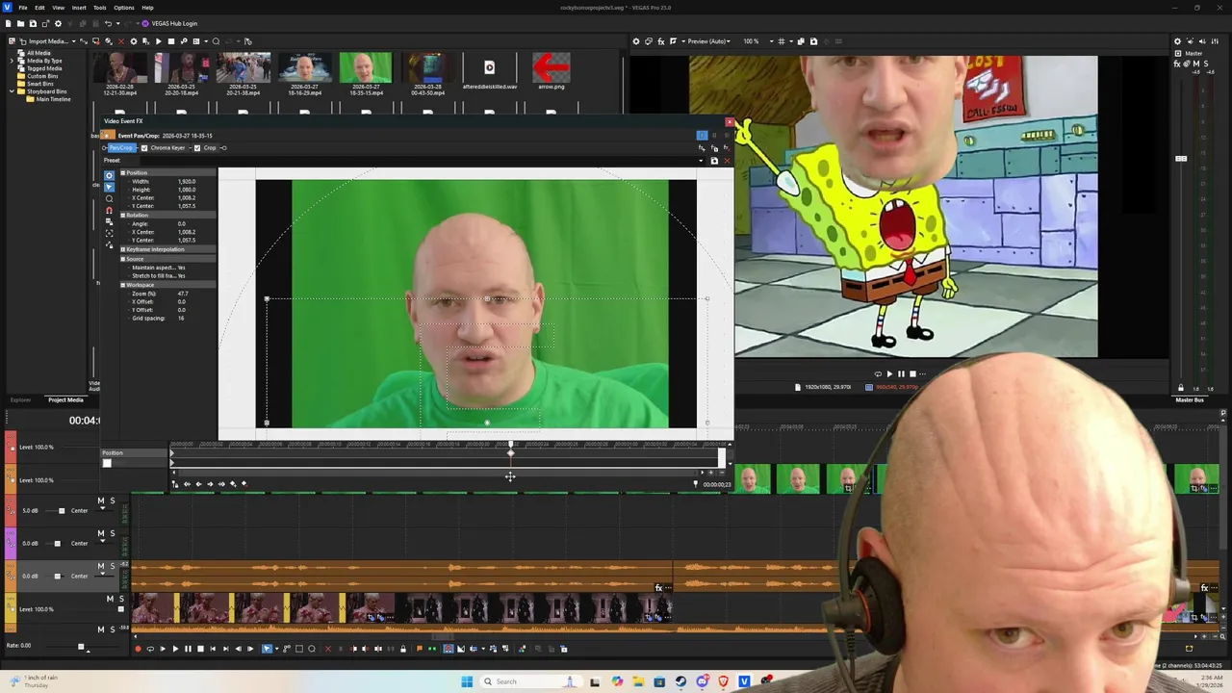Select the Main Timeline bin
This screenshot has width=1232, height=693.
(53, 99)
